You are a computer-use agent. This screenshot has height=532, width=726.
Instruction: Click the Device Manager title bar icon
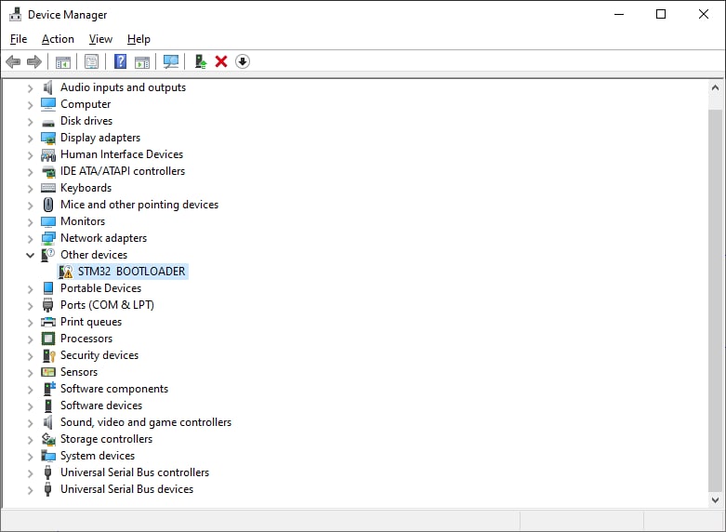[x=15, y=14]
